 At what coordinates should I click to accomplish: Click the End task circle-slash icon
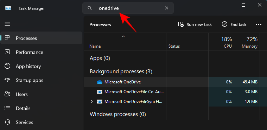[x=224, y=24]
